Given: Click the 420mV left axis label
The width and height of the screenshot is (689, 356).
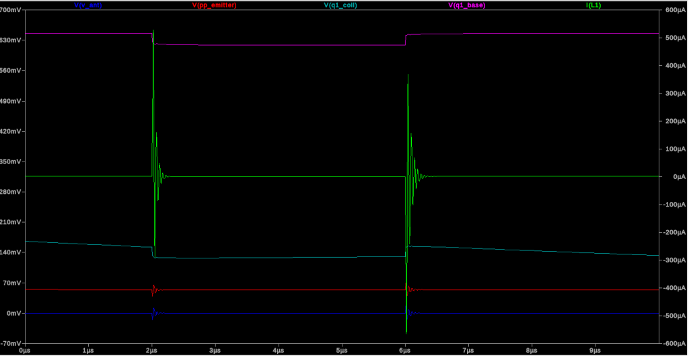Looking at the screenshot, I should (11, 131).
